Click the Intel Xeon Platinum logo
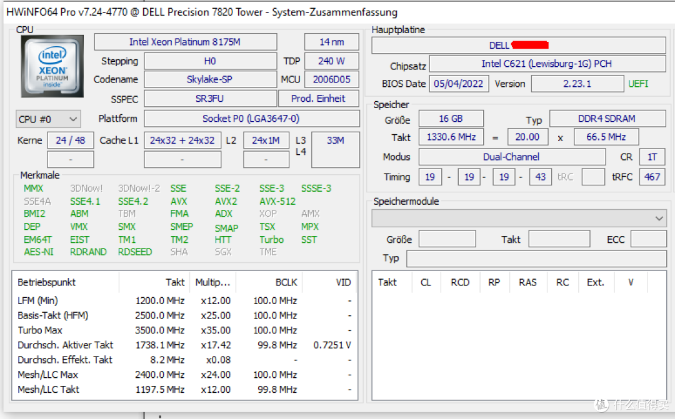675x419 pixels. pyautogui.click(x=52, y=66)
